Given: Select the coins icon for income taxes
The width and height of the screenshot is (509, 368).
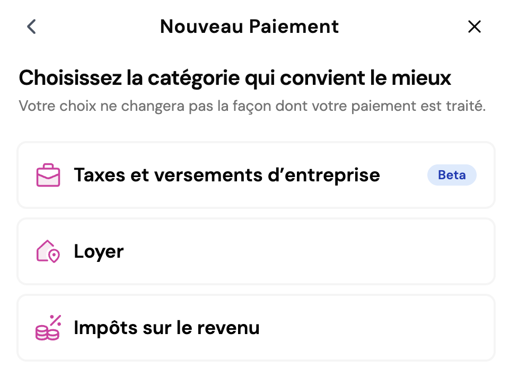Looking at the screenshot, I should 48,328.
